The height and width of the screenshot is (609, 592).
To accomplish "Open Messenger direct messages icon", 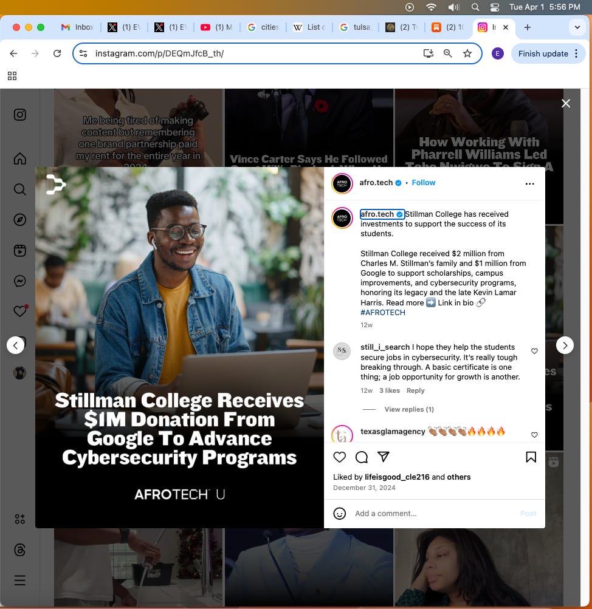I will click(x=20, y=281).
